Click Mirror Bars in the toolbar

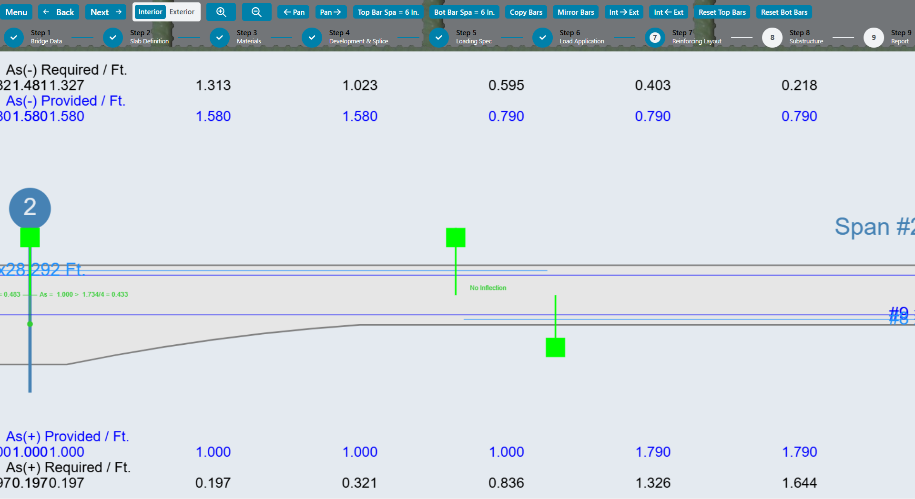tap(575, 12)
